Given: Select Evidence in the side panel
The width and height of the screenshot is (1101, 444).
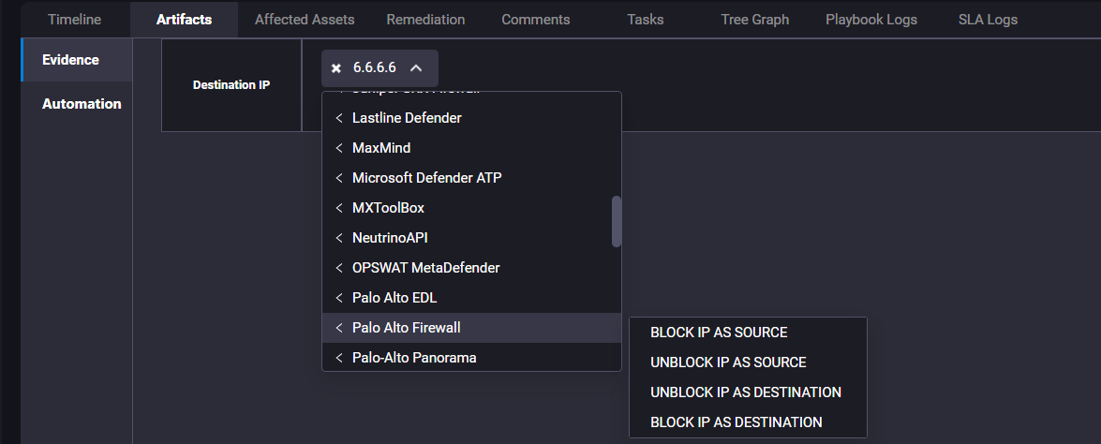Looking at the screenshot, I should [x=77, y=60].
